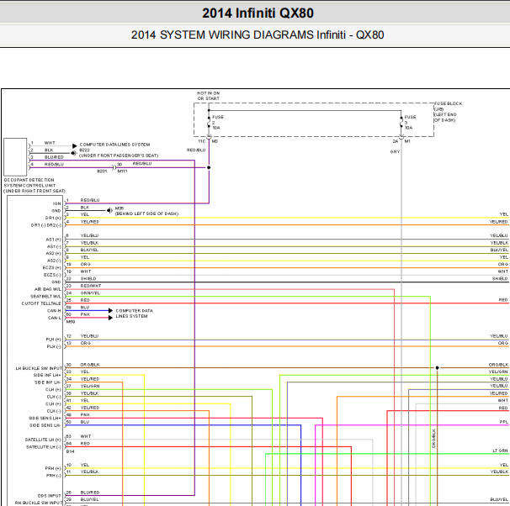Click the 'PRH (-)' terminal label
510x506 pixels.
(x=53, y=476)
